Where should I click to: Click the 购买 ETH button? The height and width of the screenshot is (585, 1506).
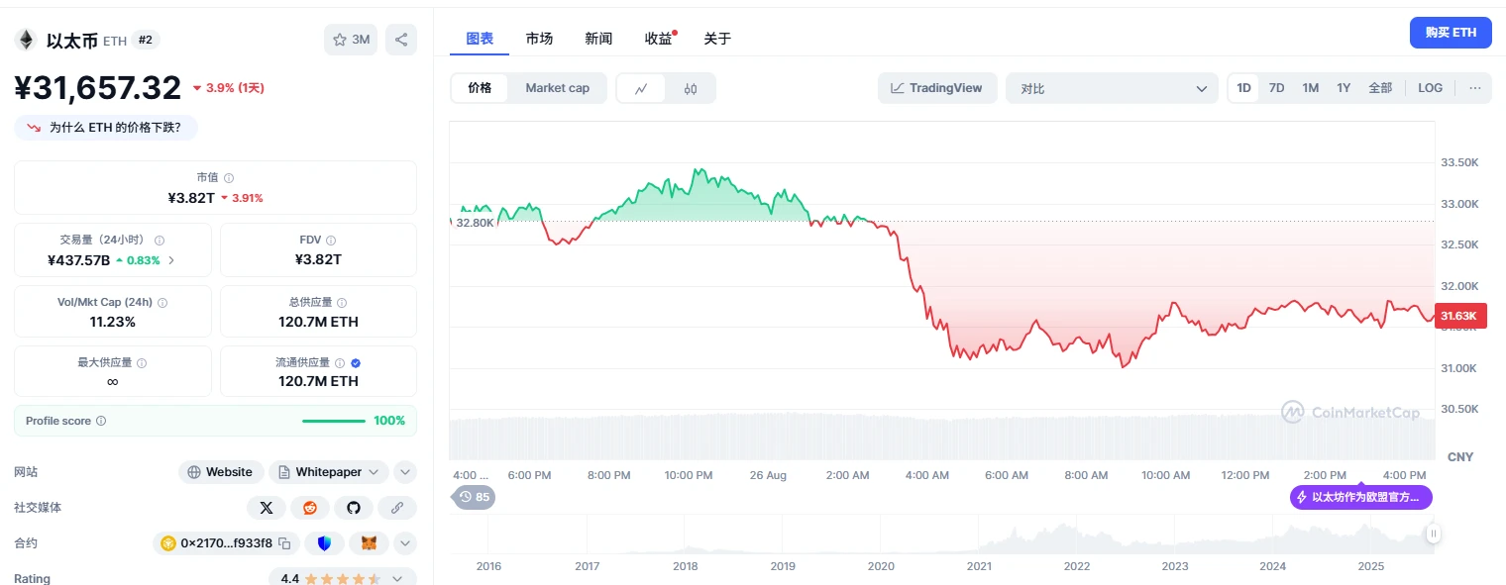1450,32
